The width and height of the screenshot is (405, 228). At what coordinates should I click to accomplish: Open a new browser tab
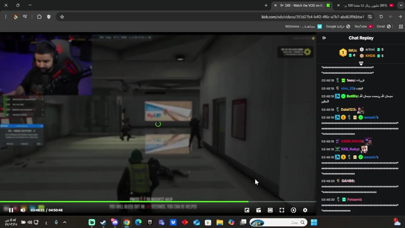coord(266,5)
